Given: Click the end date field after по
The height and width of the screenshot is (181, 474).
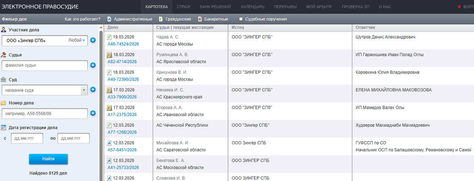Looking at the screenshot, I should click(x=73, y=138).
